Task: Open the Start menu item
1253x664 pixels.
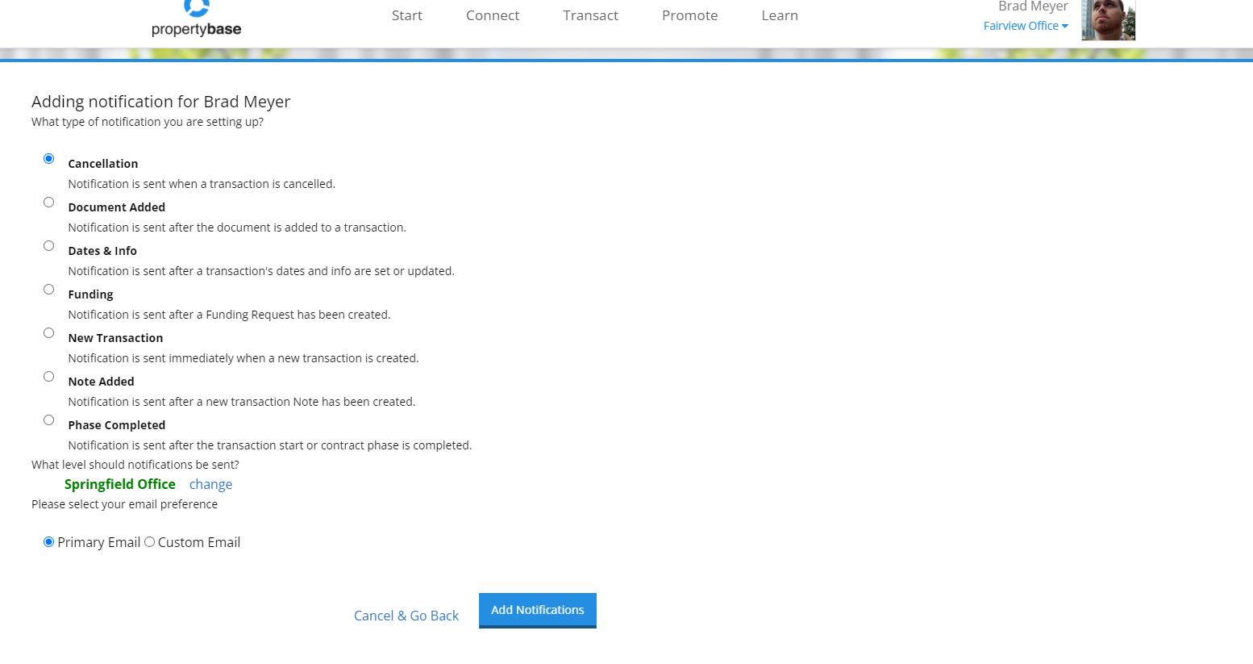Action: (406, 15)
